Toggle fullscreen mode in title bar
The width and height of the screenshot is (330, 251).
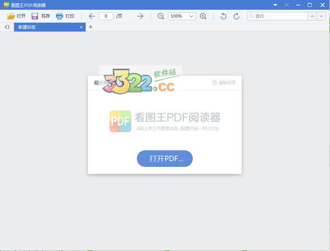pos(287,5)
